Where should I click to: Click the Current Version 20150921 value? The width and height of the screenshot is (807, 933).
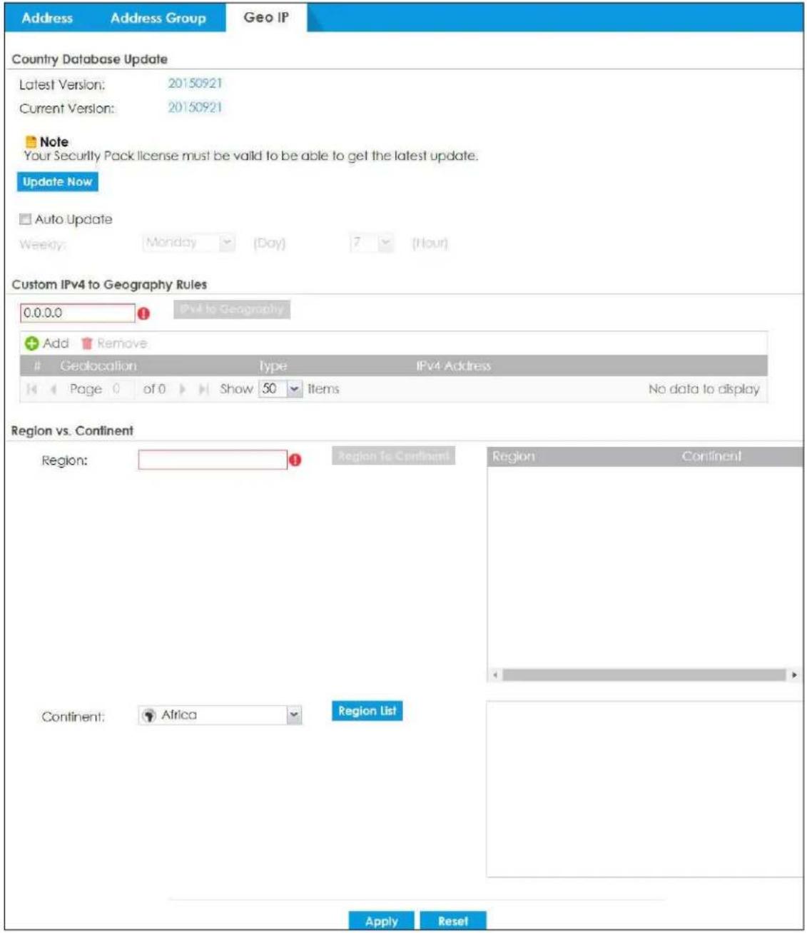click(x=195, y=108)
